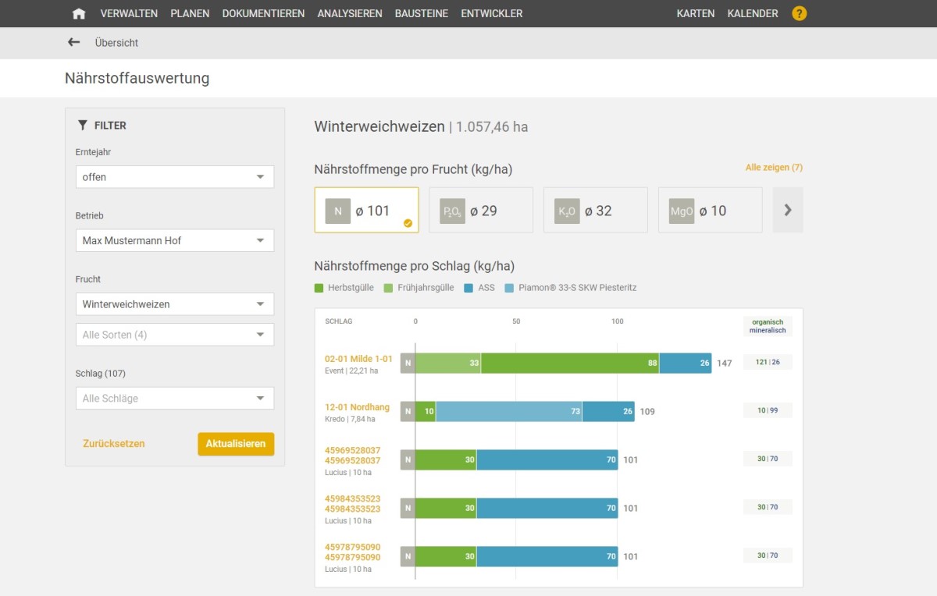Open the Betrieb dropdown Max Mustermann Hof
The height and width of the screenshot is (596, 937).
pyautogui.click(x=175, y=240)
